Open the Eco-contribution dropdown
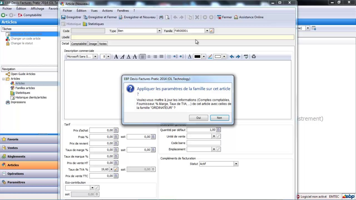This screenshot has width=356, height=200. tap(92, 188)
